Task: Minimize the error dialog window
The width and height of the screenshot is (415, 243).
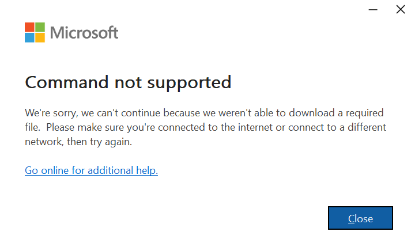Action: click(x=373, y=10)
